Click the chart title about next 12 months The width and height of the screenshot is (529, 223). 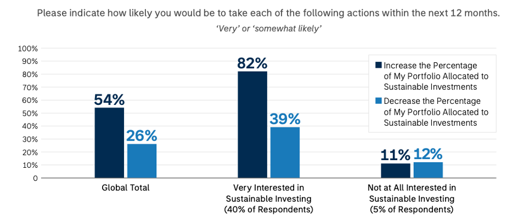[x=268, y=13]
